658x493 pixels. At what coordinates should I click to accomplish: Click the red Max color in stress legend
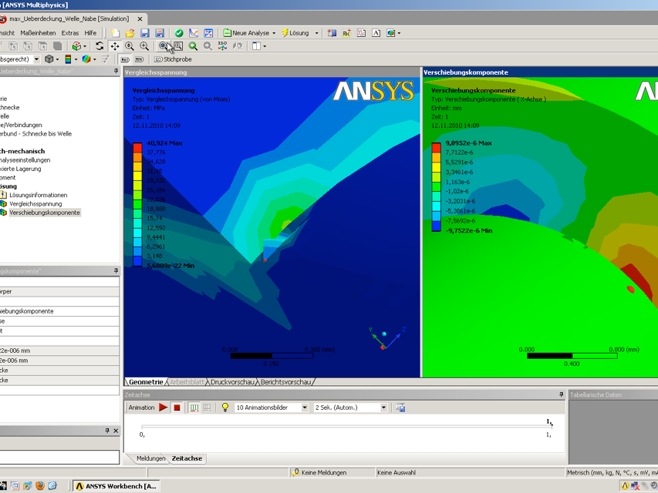[137, 148]
